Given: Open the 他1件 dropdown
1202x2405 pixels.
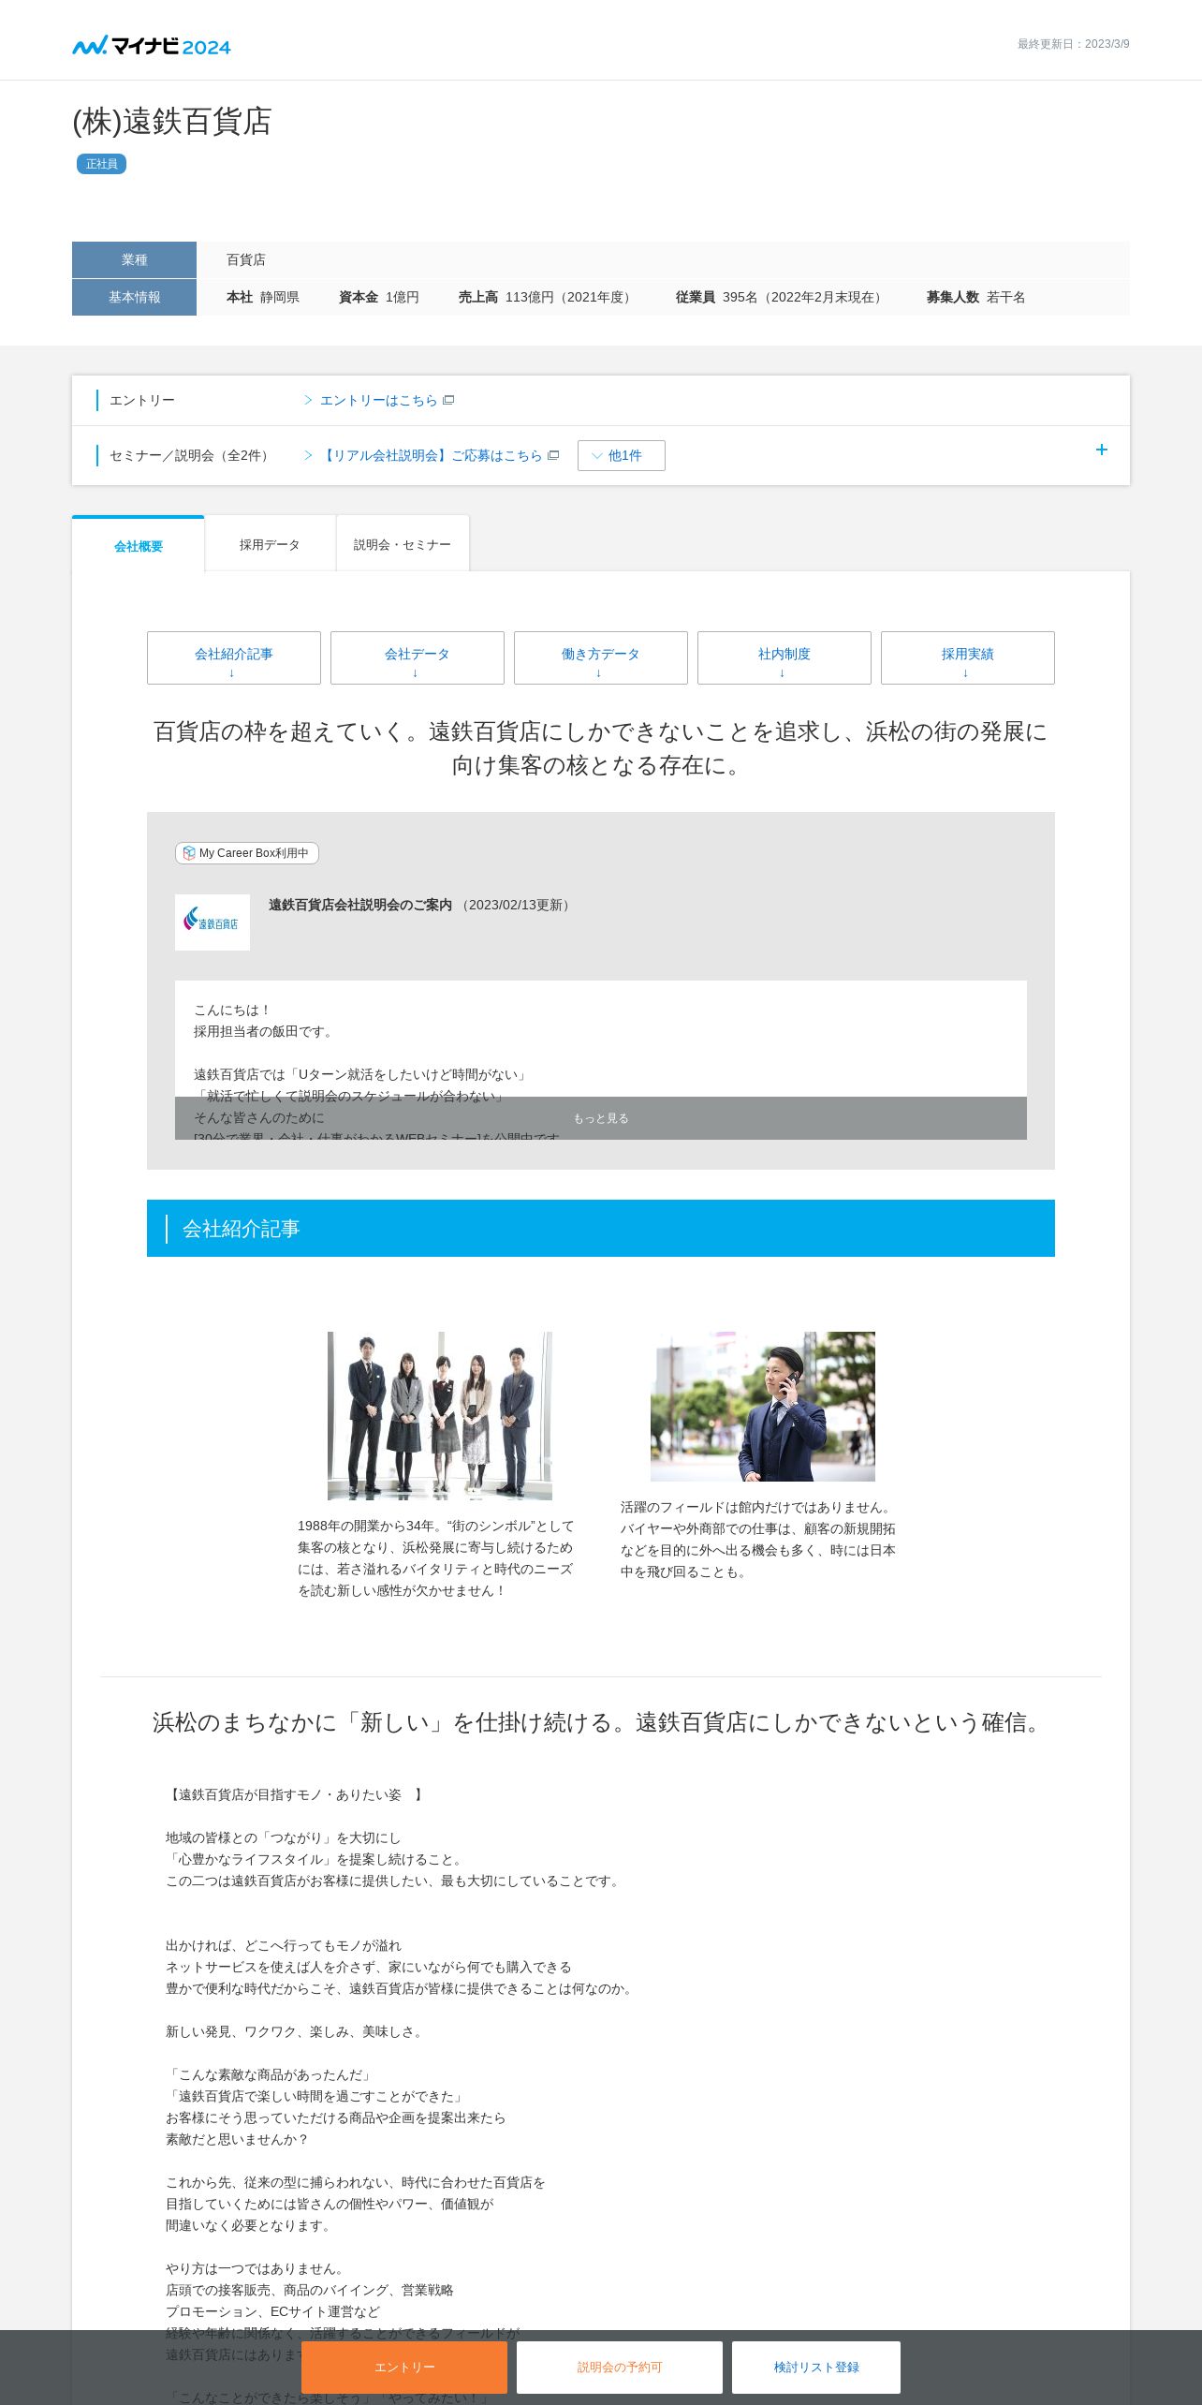Looking at the screenshot, I should (x=622, y=456).
